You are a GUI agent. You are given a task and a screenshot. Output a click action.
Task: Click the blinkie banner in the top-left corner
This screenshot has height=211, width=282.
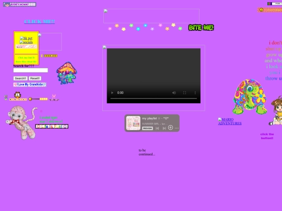20,5
